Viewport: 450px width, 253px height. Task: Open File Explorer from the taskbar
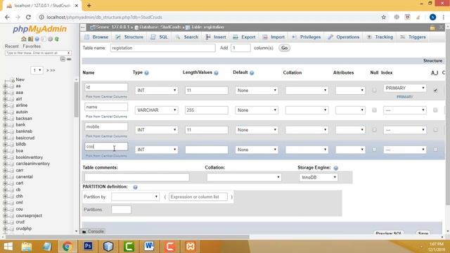[x=27, y=246]
